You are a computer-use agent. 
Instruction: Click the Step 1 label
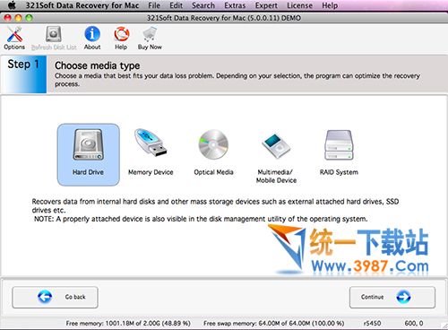tap(23, 64)
